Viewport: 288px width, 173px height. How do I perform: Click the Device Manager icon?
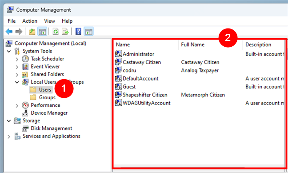(x=25, y=113)
